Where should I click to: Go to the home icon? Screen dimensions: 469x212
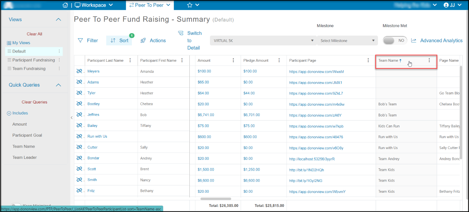coord(65,5)
